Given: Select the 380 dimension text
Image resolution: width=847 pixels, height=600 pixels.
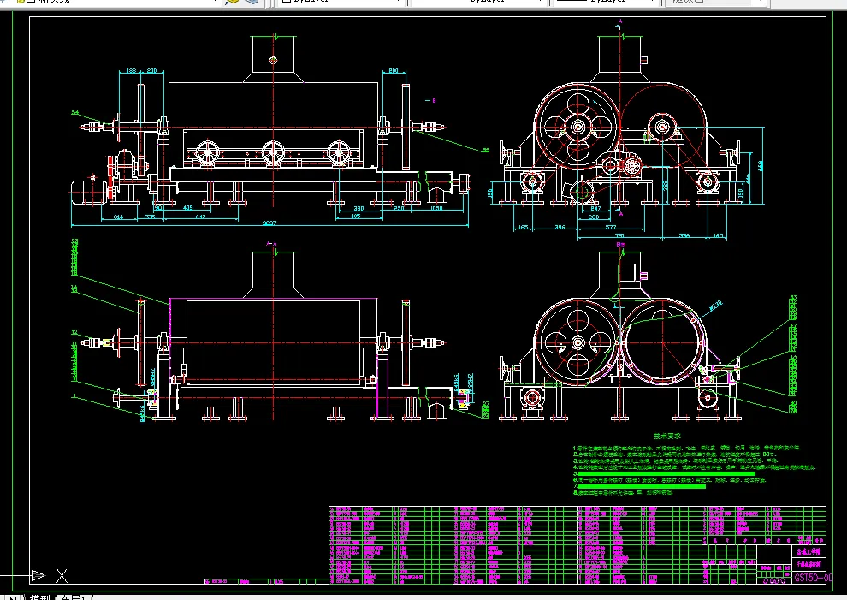Looking at the screenshot, I should pyautogui.click(x=358, y=208).
